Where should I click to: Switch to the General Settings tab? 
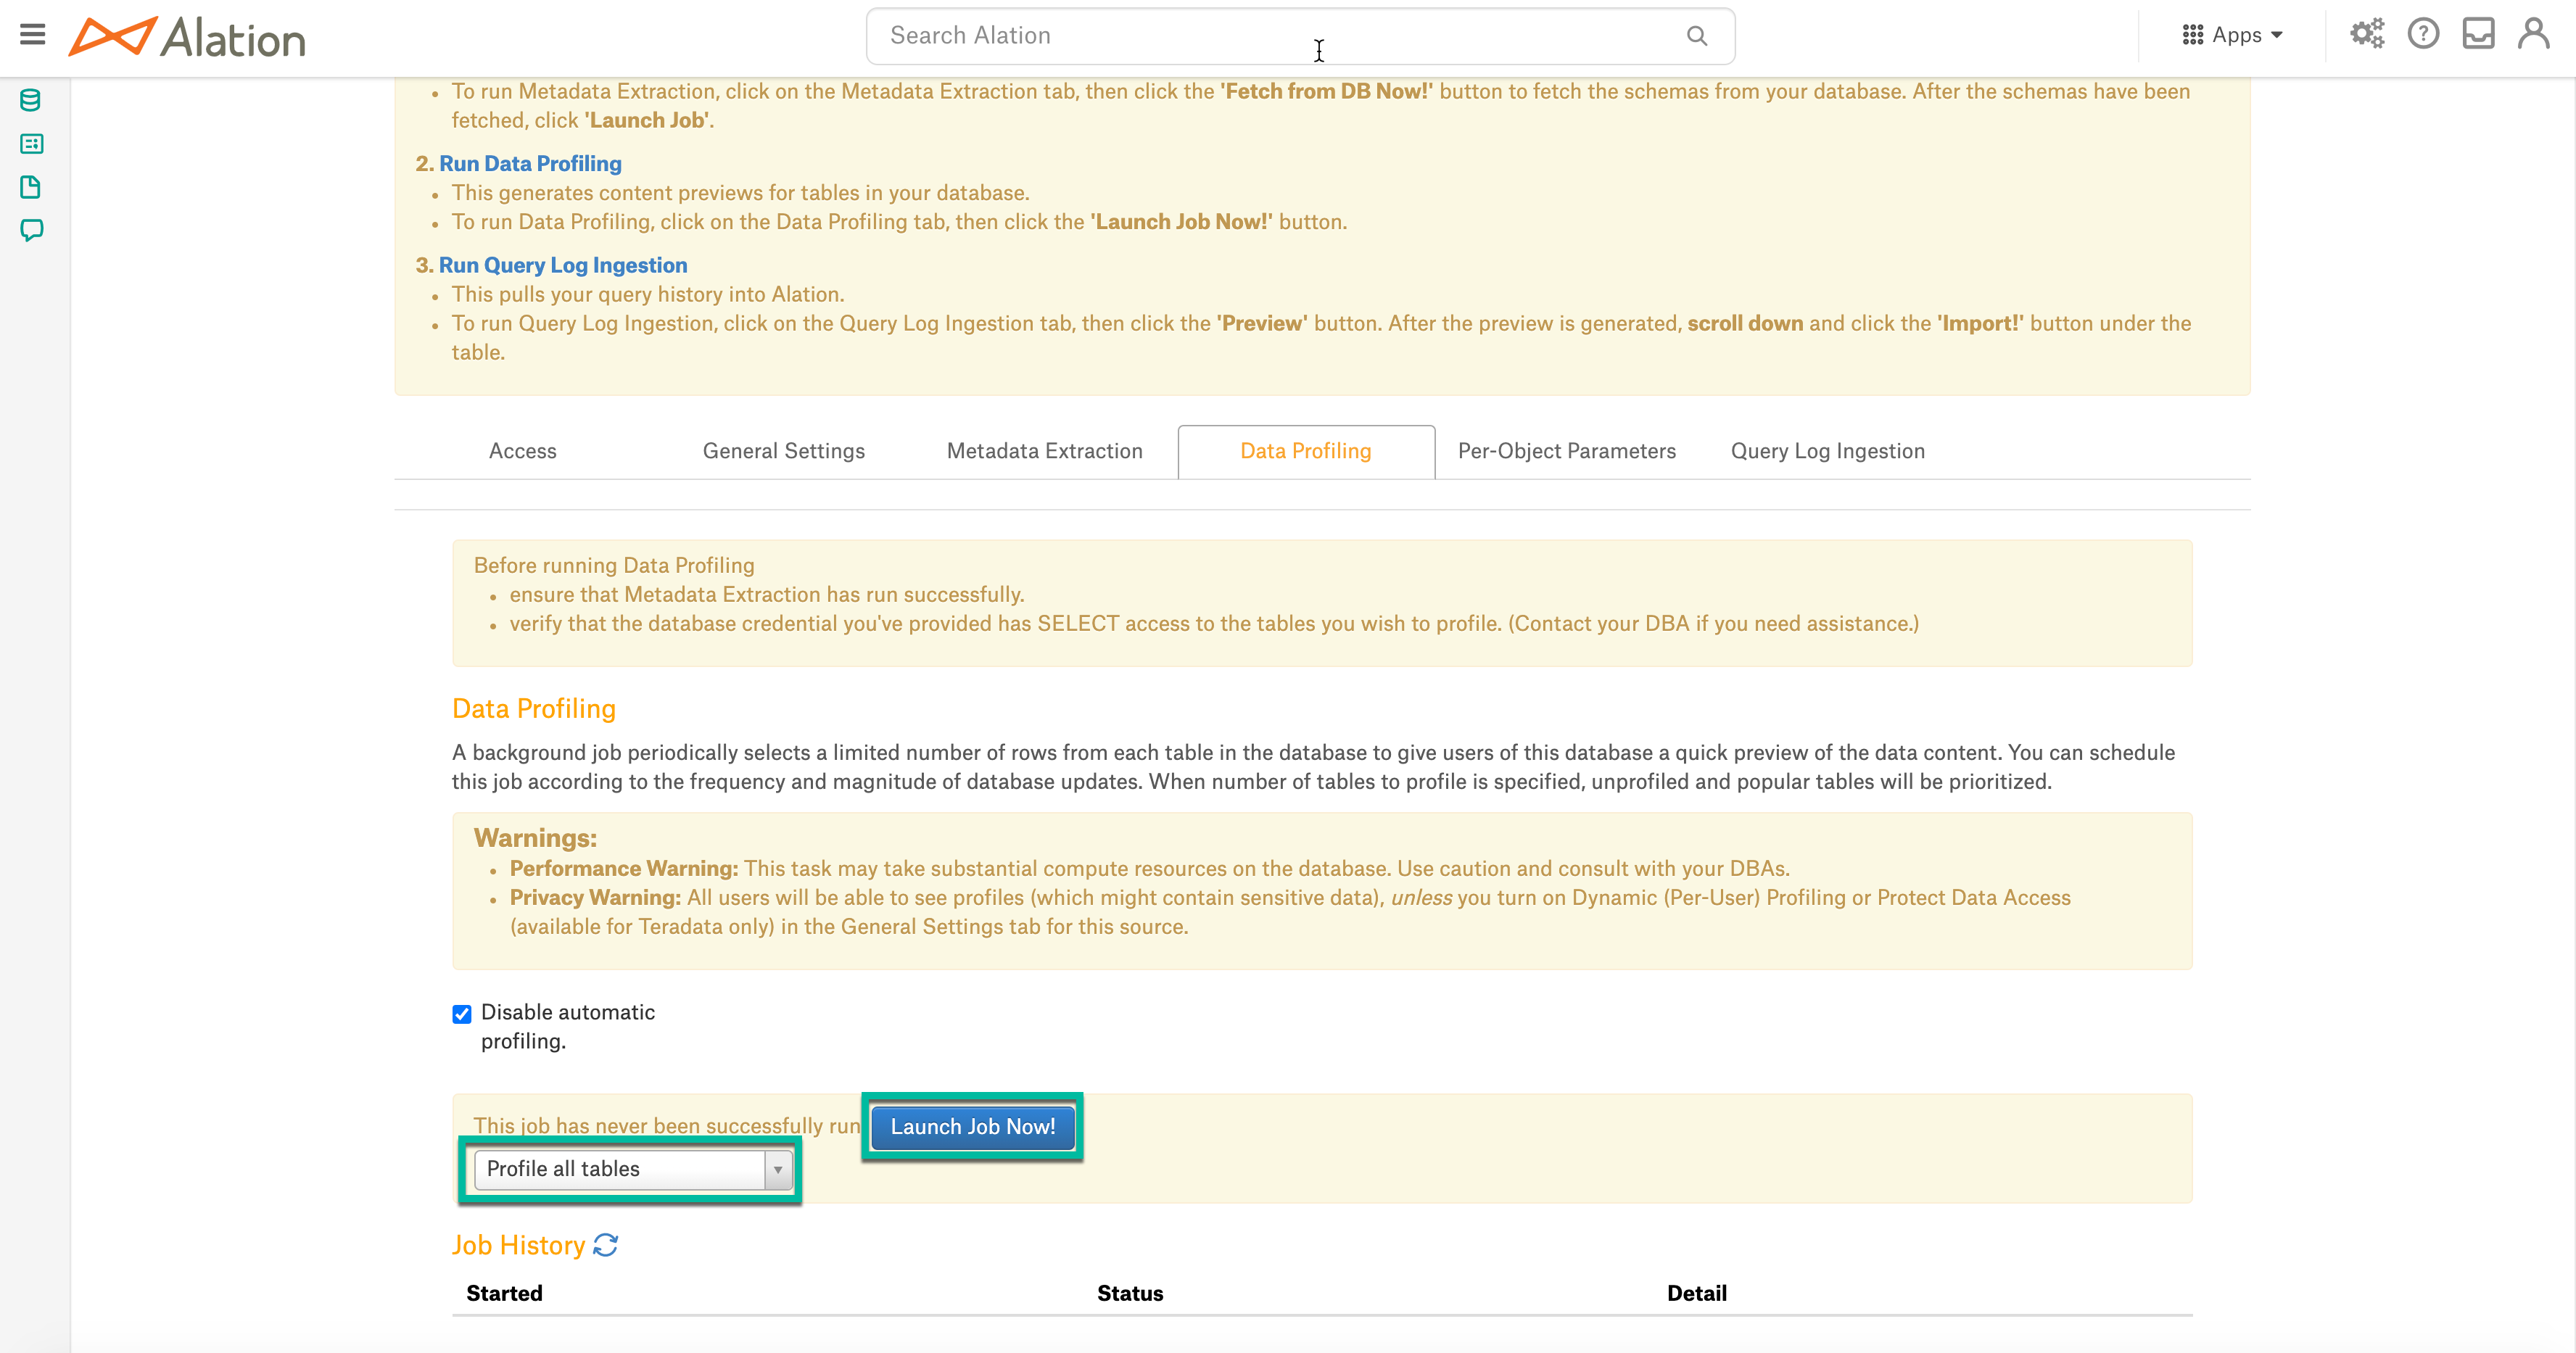(x=784, y=451)
